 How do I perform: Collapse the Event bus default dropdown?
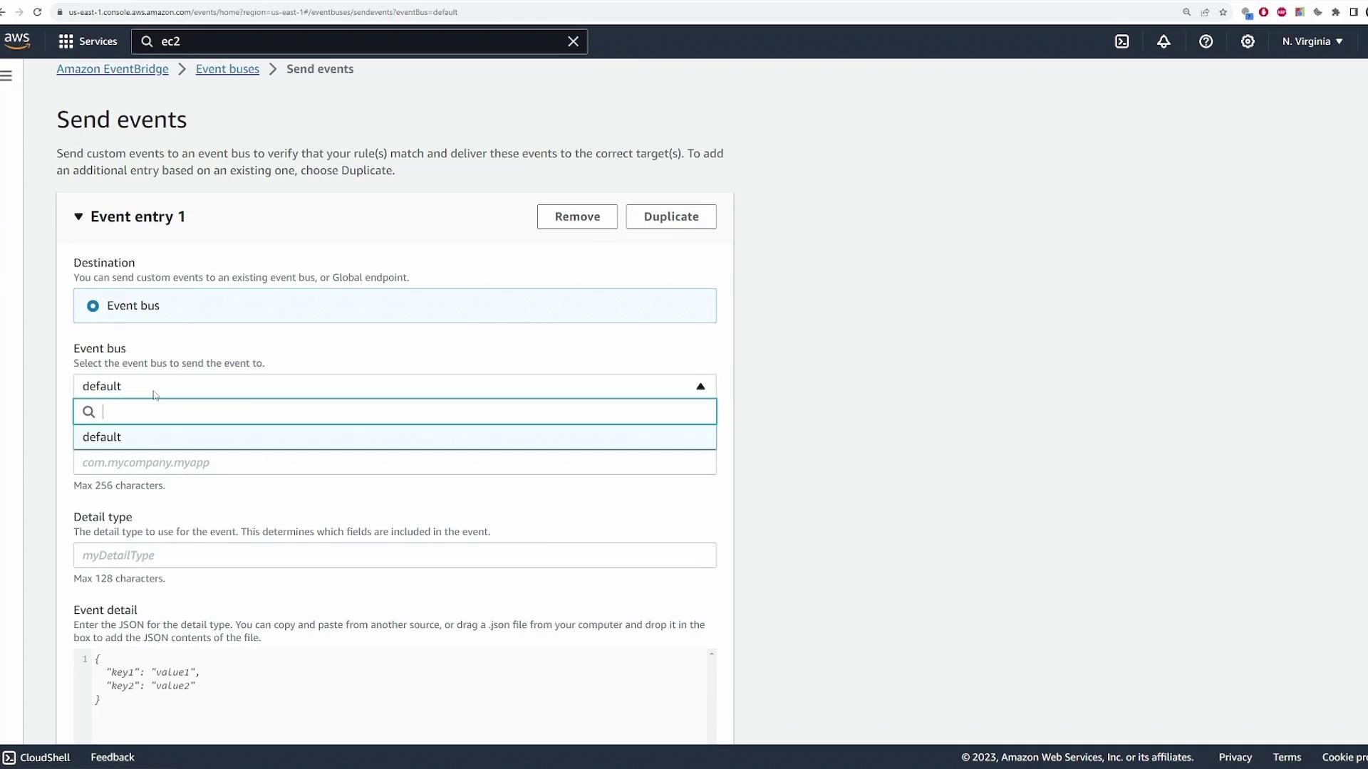(x=700, y=386)
